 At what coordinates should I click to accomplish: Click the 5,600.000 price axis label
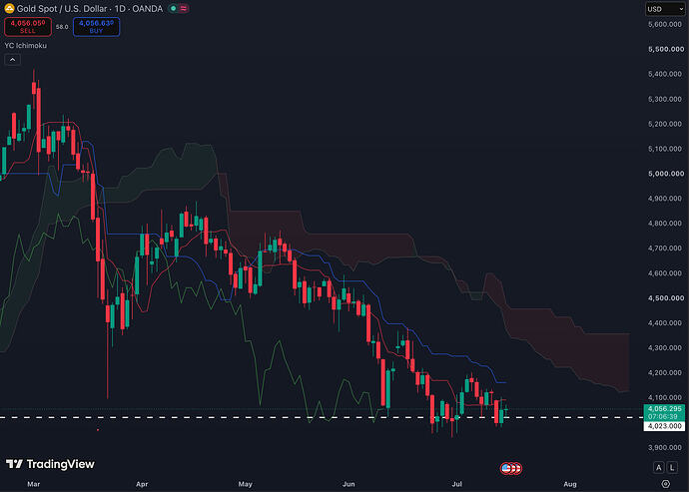point(666,24)
